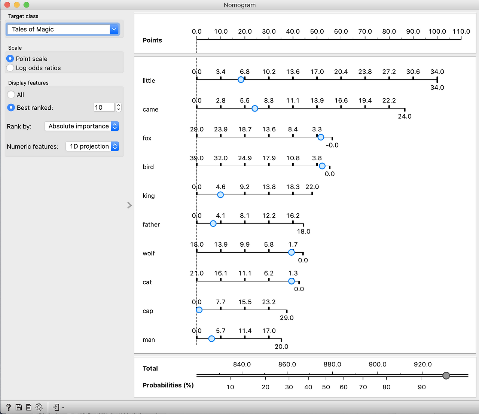Viewport: 479px width, 414px height.
Task: Click the 'cap' feature slider handle
Action: [199, 310]
